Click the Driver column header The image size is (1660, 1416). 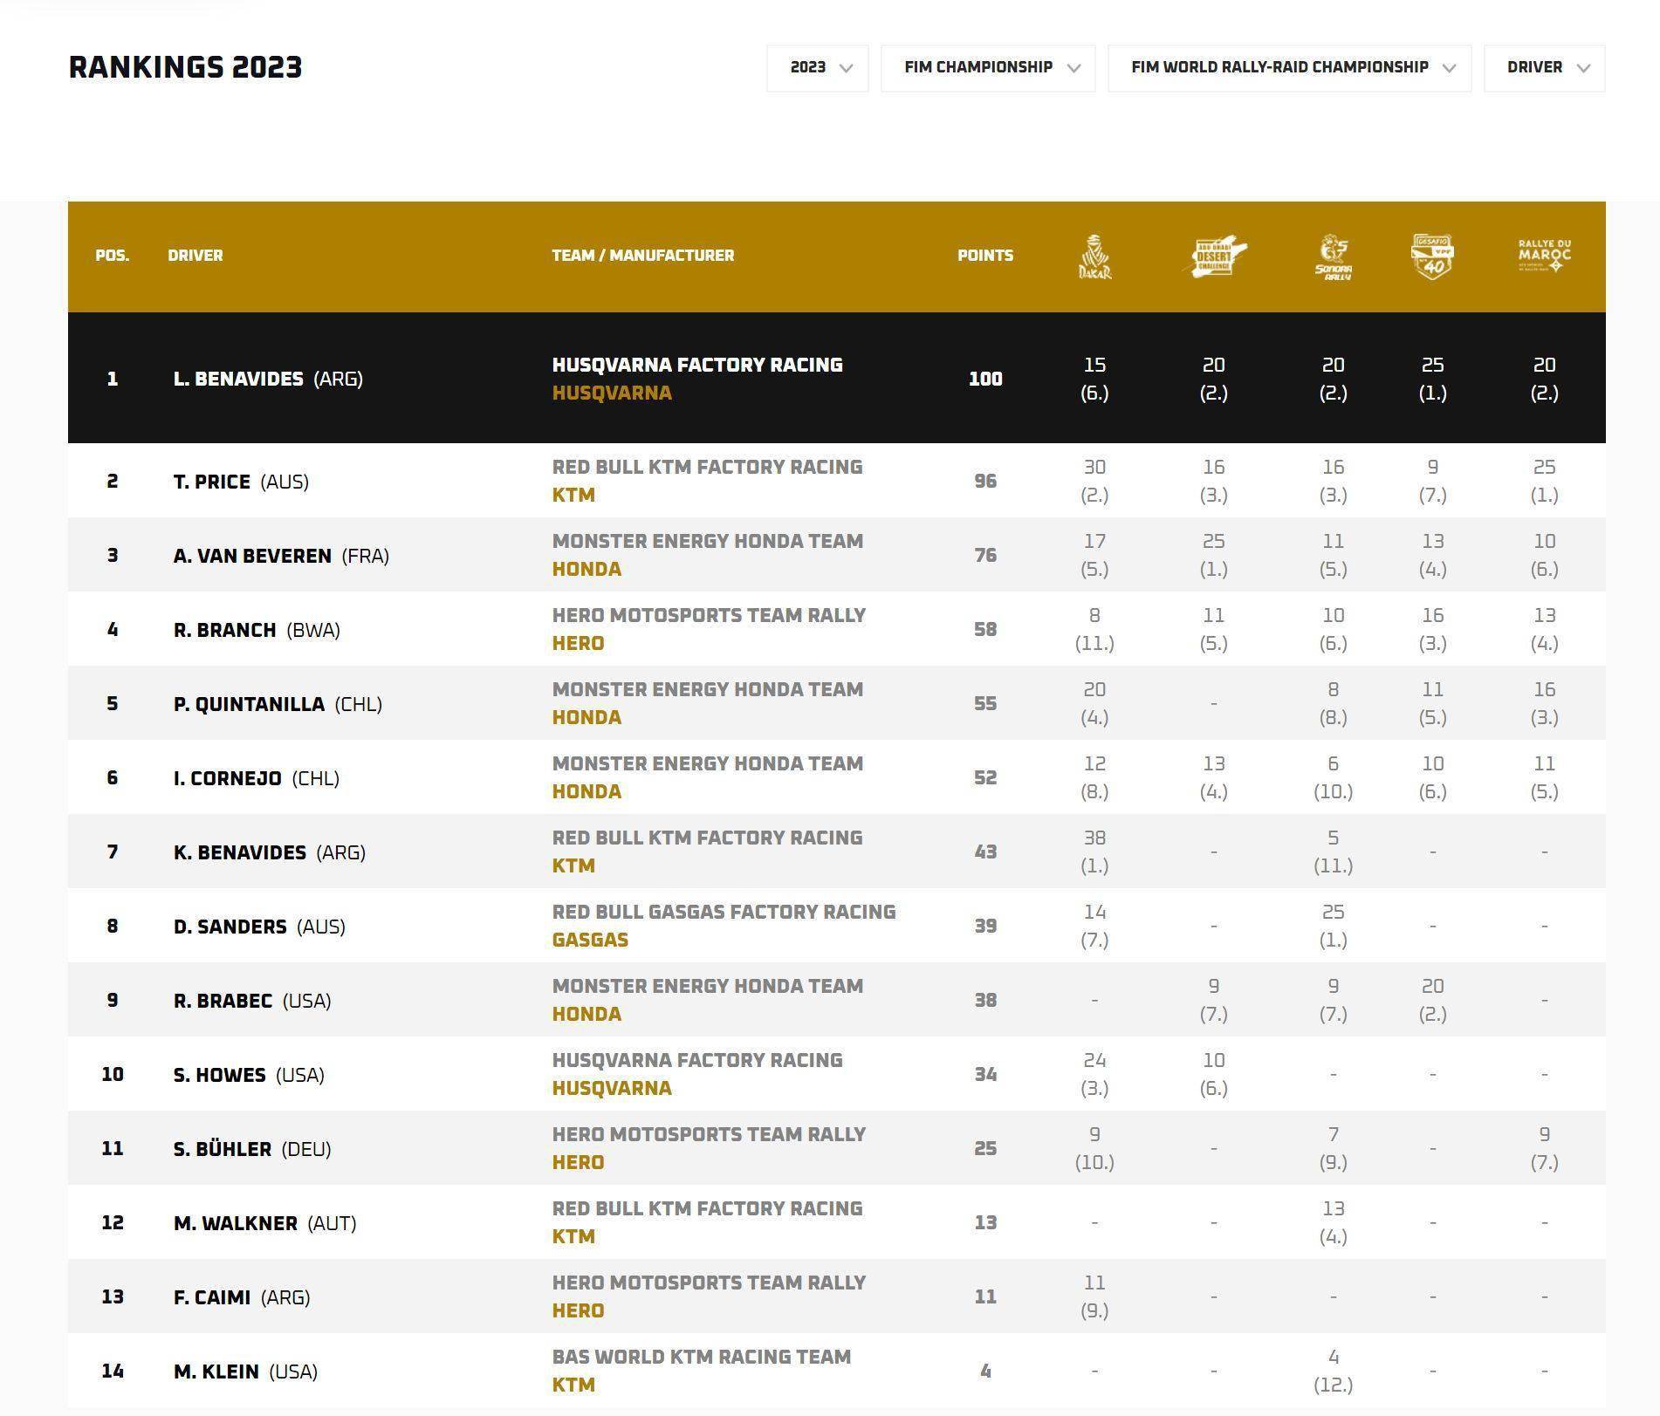coord(195,256)
